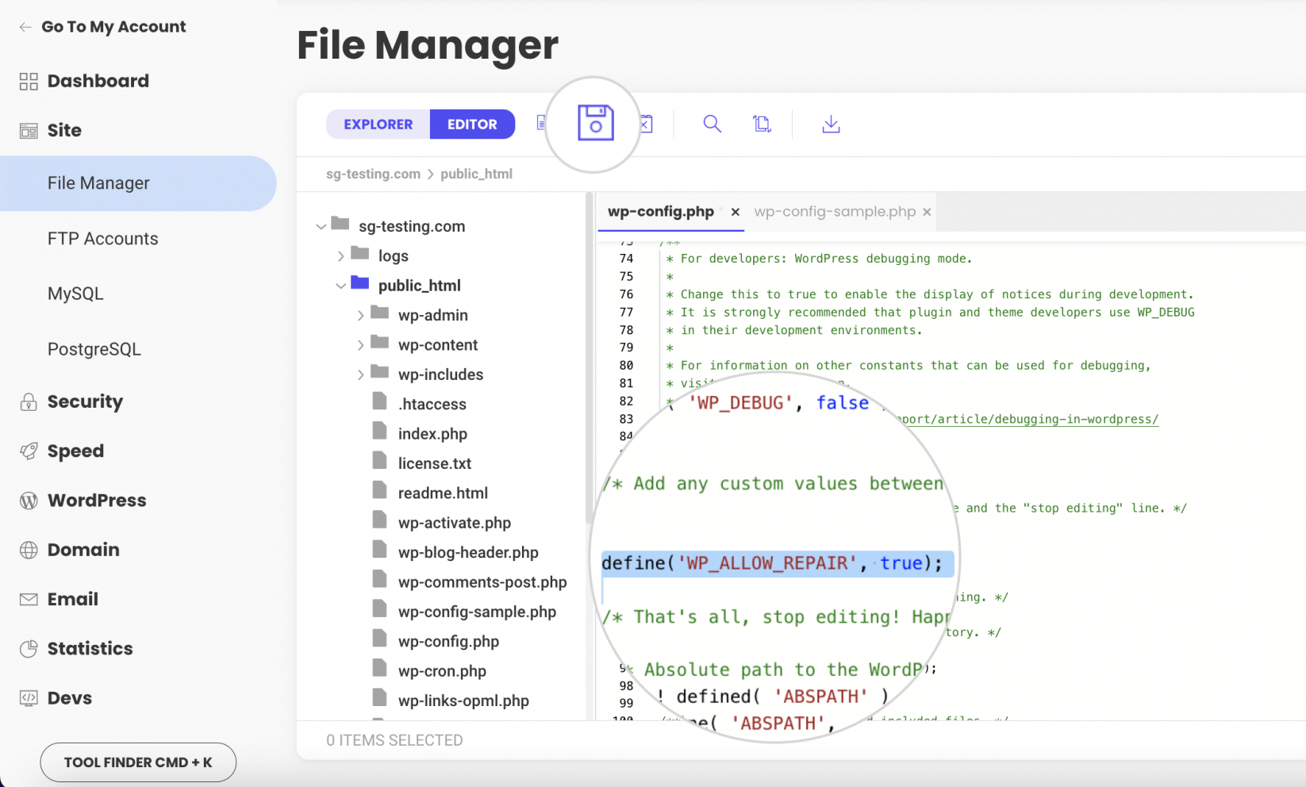Click the Domain globe icon
Image resolution: width=1306 pixels, height=787 pixels.
[29, 550]
